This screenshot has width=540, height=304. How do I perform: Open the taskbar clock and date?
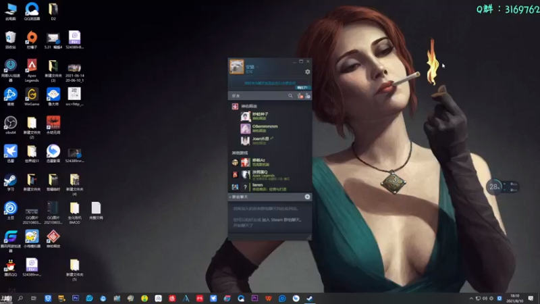[514, 298]
